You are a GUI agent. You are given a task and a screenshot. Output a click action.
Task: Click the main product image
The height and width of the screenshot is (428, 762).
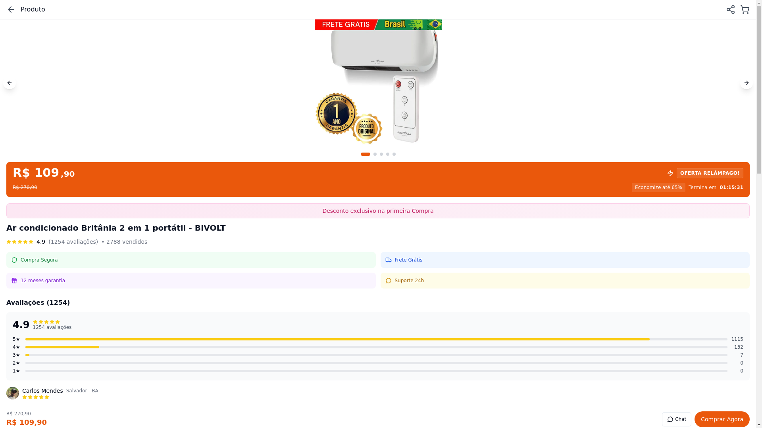(378, 83)
